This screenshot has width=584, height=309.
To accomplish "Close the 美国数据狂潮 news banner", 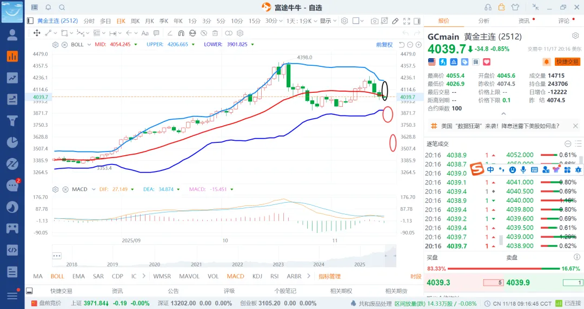I will (x=575, y=126).
